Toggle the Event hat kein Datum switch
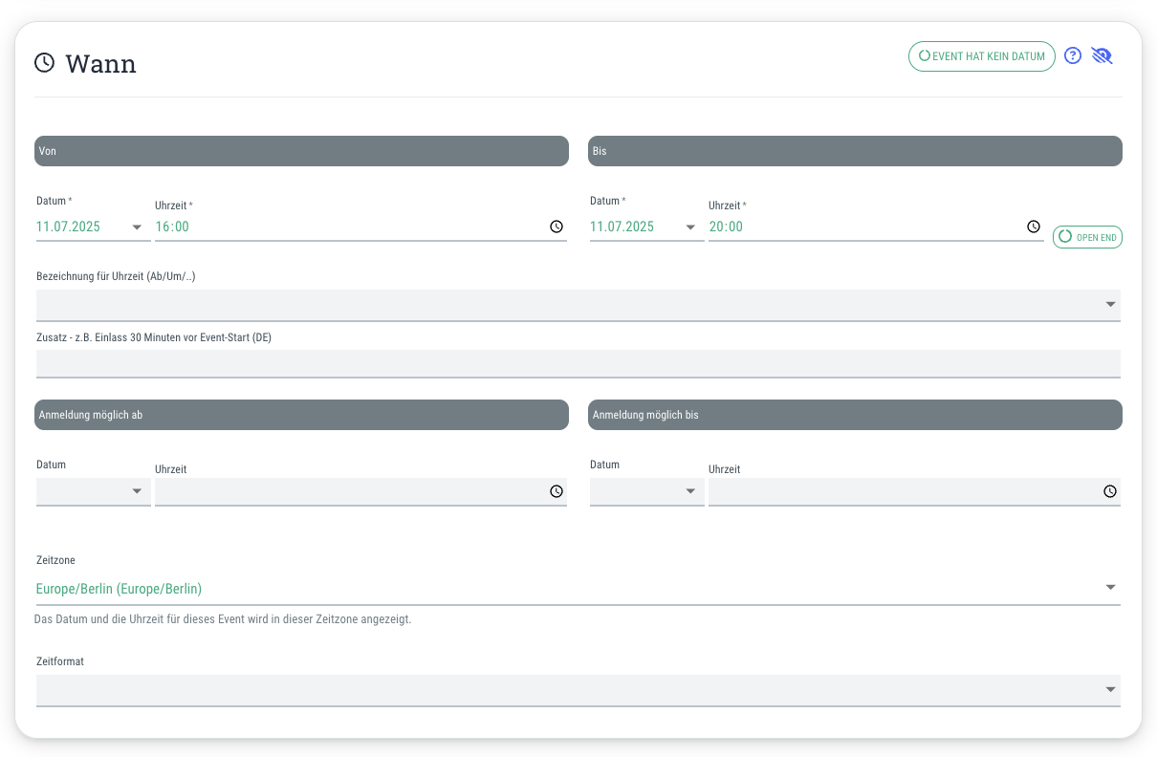The width and height of the screenshot is (1157, 757). click(x=982, y=56)
